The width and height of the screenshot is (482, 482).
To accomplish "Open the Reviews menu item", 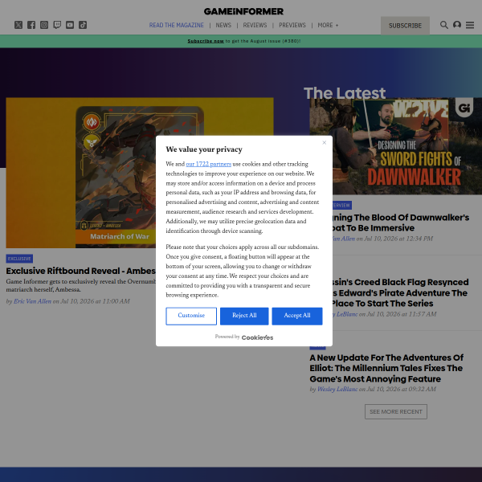I will tap(255, 25).
